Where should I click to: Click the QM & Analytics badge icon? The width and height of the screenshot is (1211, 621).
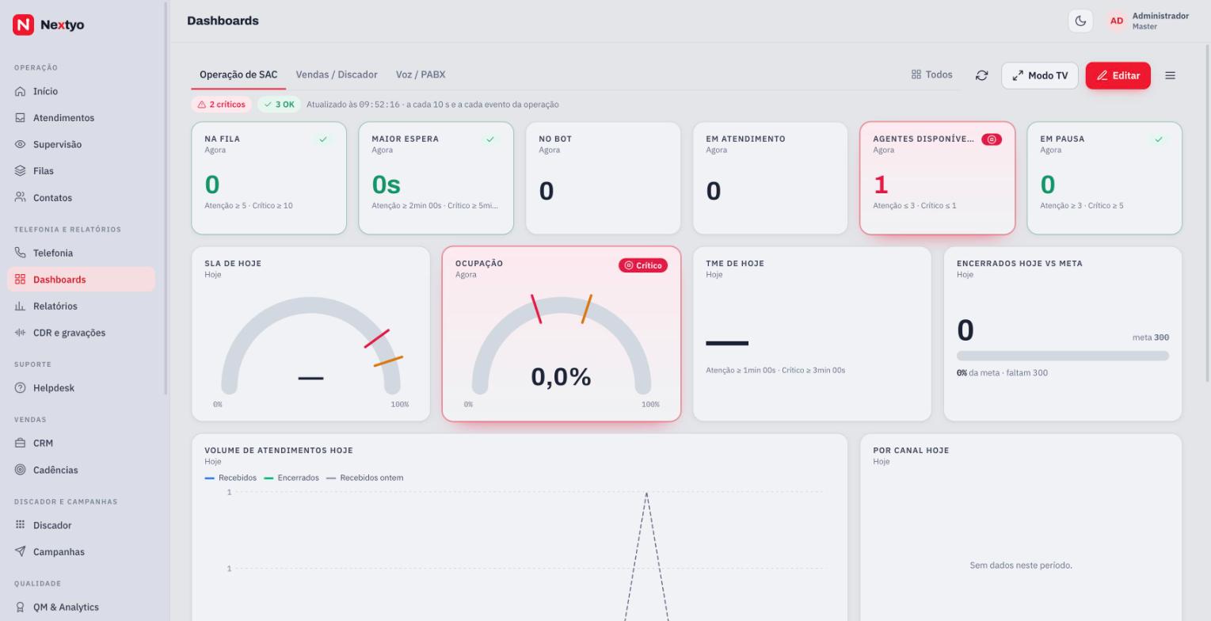20,607
